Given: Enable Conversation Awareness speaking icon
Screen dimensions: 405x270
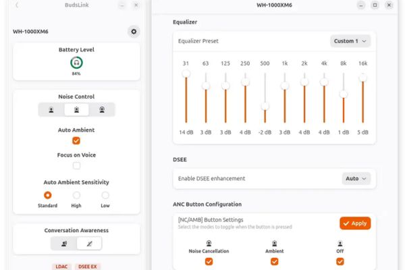Looking at the screenshot, I should coord(64,244).
